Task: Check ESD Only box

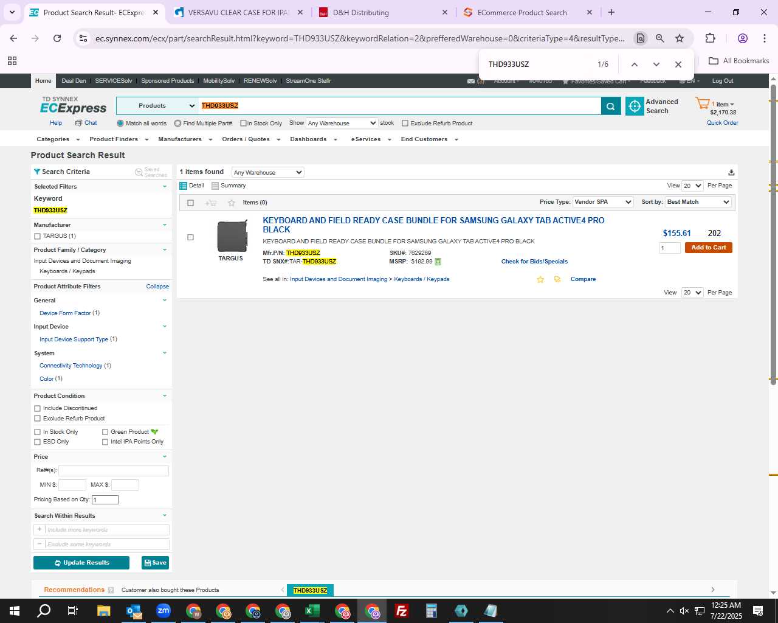Action: [x=37, y=442]
